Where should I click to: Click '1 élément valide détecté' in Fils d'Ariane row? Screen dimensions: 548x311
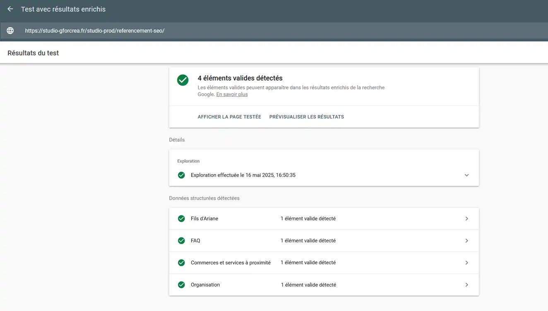click(x=308, y=219)
